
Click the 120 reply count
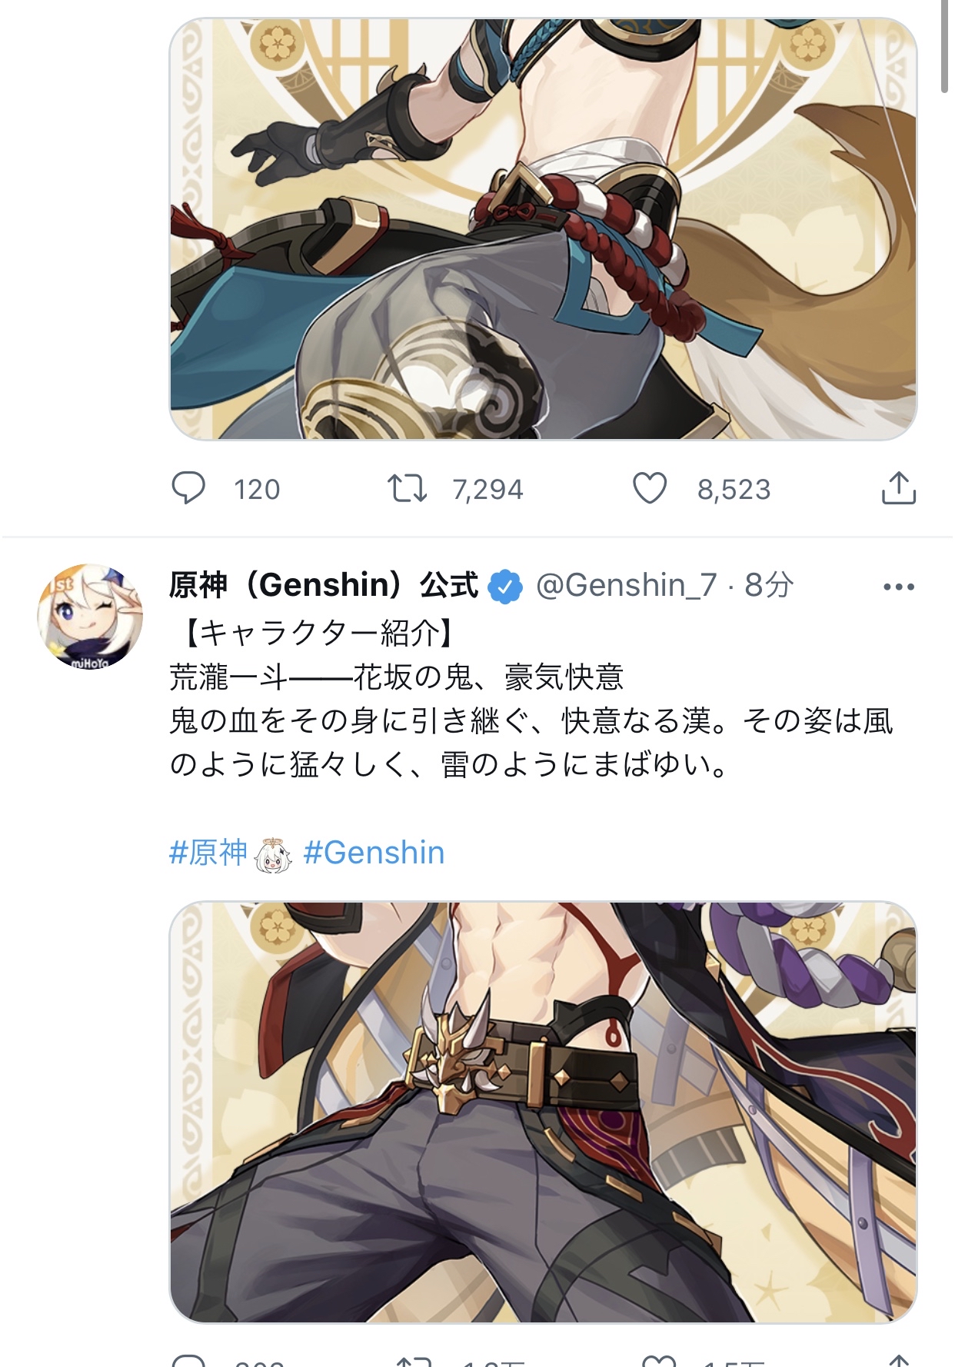tap(257, 490)
